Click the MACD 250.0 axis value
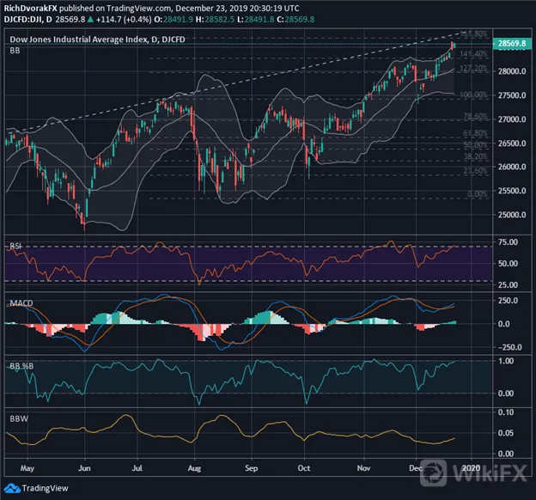This screenshot has height=500, width=536. click(x=508, y=301)
